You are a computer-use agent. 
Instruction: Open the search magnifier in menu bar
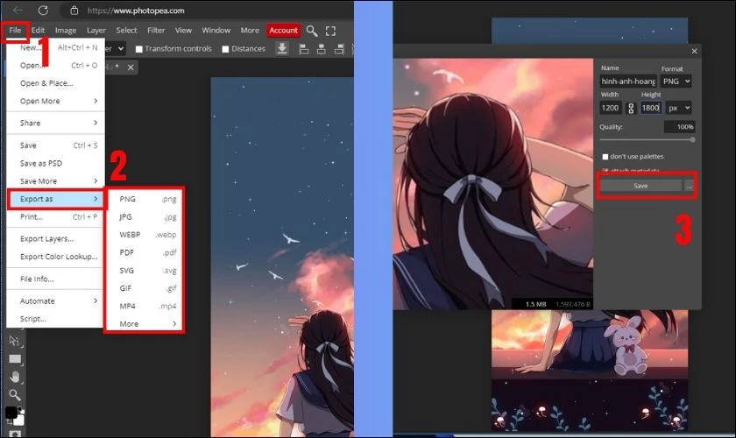point(312,31)
